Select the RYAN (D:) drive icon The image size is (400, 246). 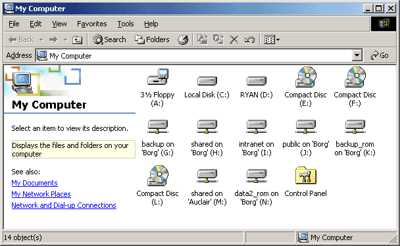(x=256, y=81)
